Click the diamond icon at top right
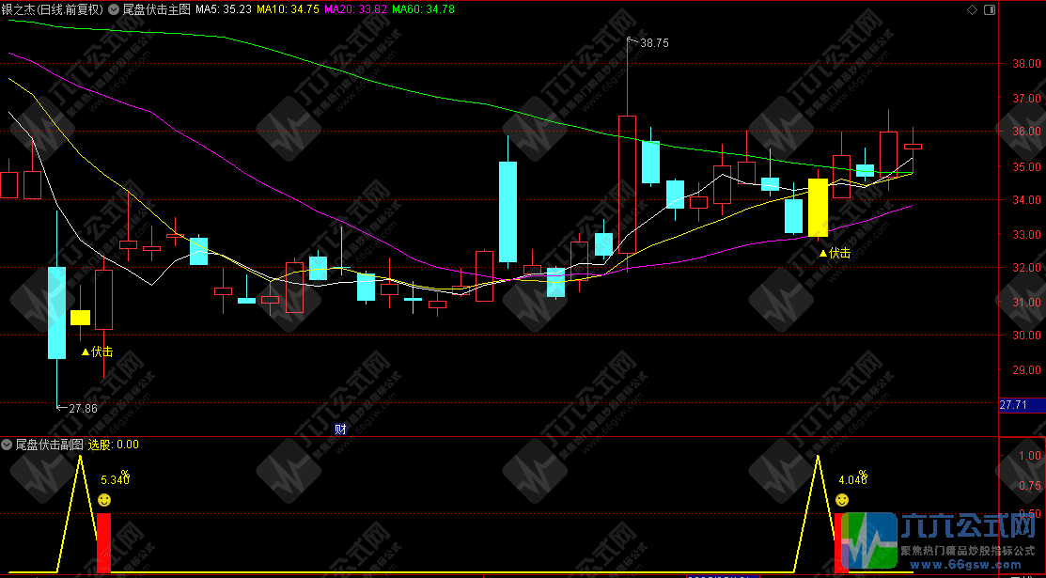1046x578 pixels. pos(971,8)
